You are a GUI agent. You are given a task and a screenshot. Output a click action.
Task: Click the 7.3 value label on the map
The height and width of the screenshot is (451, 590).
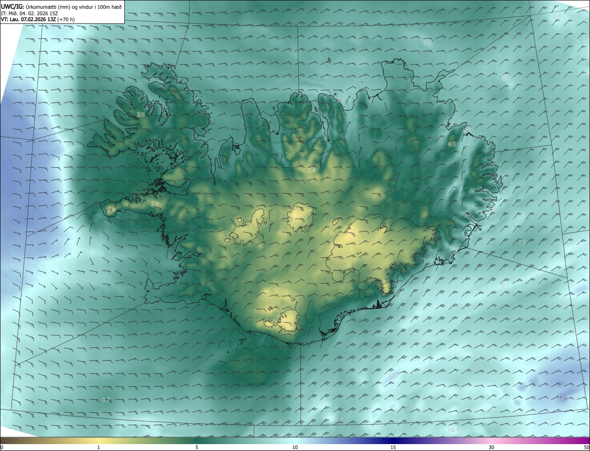(x=522, y=243)
